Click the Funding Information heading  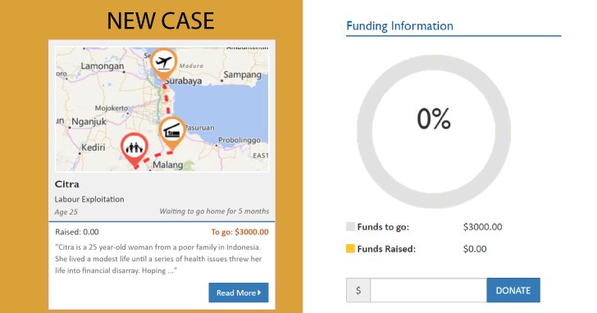pos(400,26)
